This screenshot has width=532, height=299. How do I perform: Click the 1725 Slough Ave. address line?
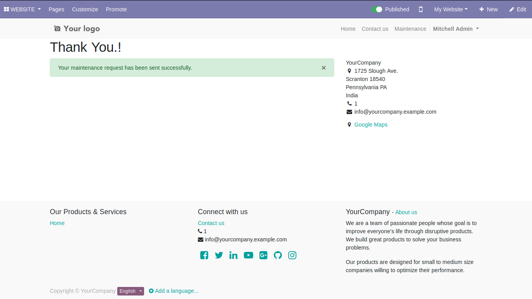point(376,71)
